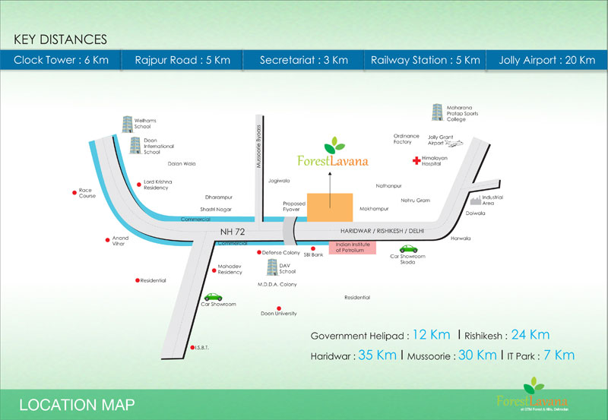Click the Jolly Airport : 20 Km banner
The width and height of the screenshot is (608, 420).
click(546, 60)
